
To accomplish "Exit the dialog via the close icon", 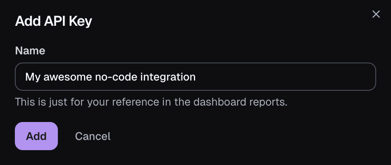I will tap(376, 14).
